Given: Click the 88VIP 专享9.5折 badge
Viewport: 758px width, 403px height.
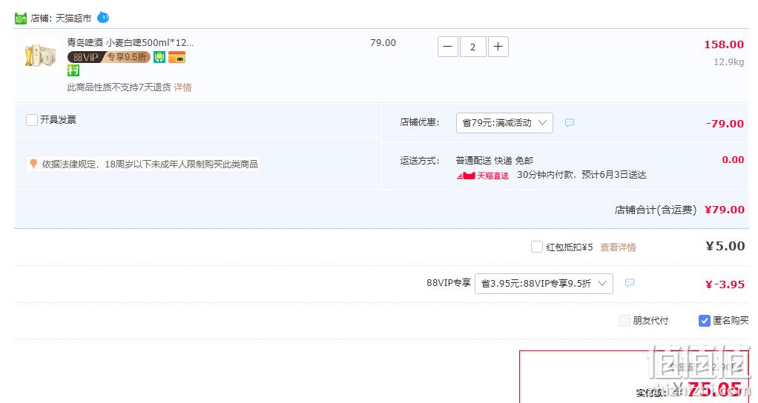Looking at the screenshot, I should click(x=109, y=57).
